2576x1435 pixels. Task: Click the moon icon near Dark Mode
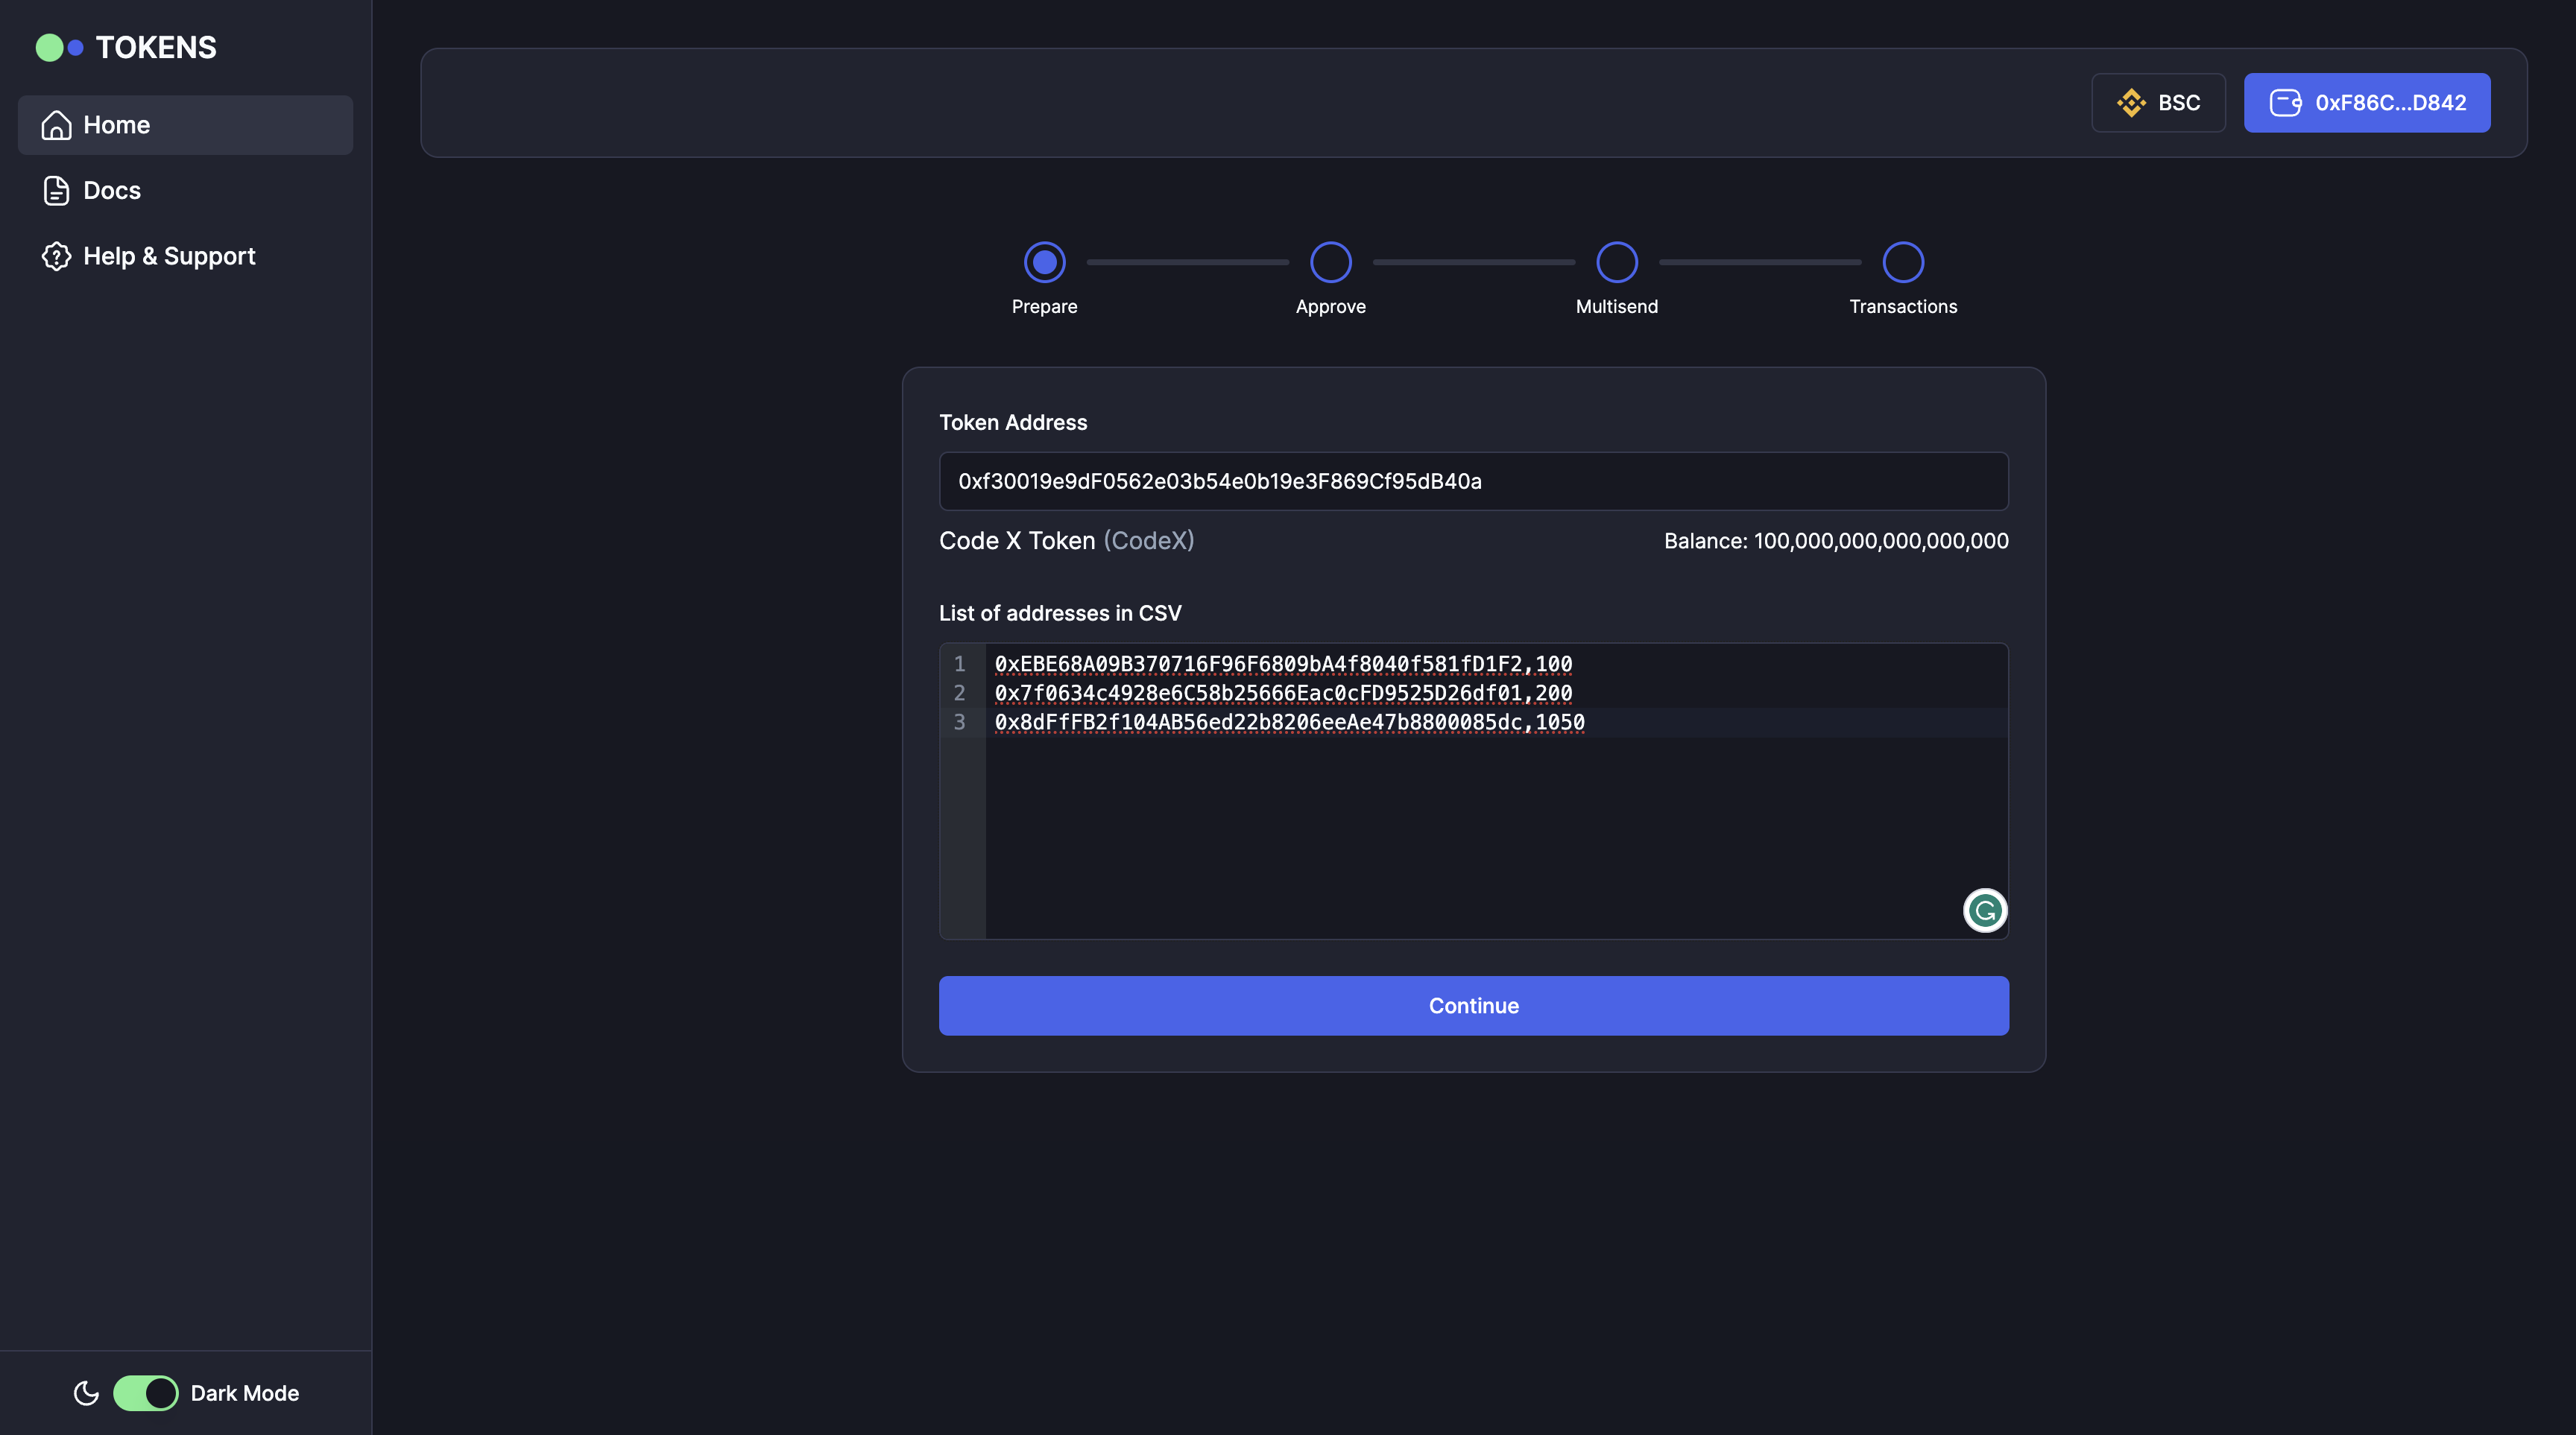click(87, 1393)
